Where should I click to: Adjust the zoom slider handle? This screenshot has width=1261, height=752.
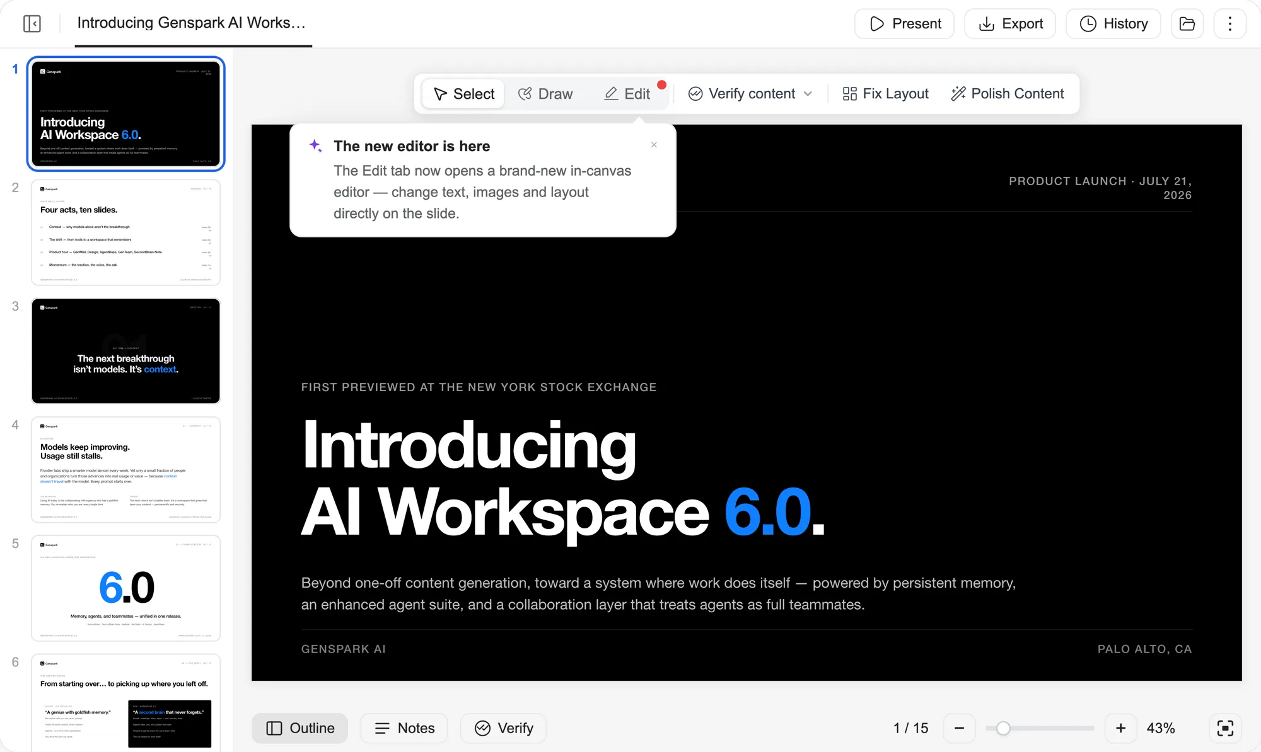click(1003, 728)
